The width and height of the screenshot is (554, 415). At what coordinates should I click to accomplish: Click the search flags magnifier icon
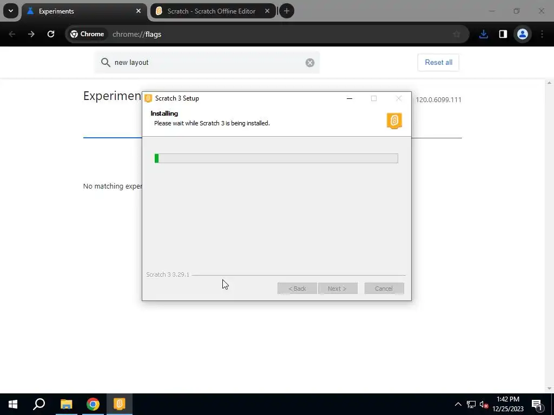[105, 63]
